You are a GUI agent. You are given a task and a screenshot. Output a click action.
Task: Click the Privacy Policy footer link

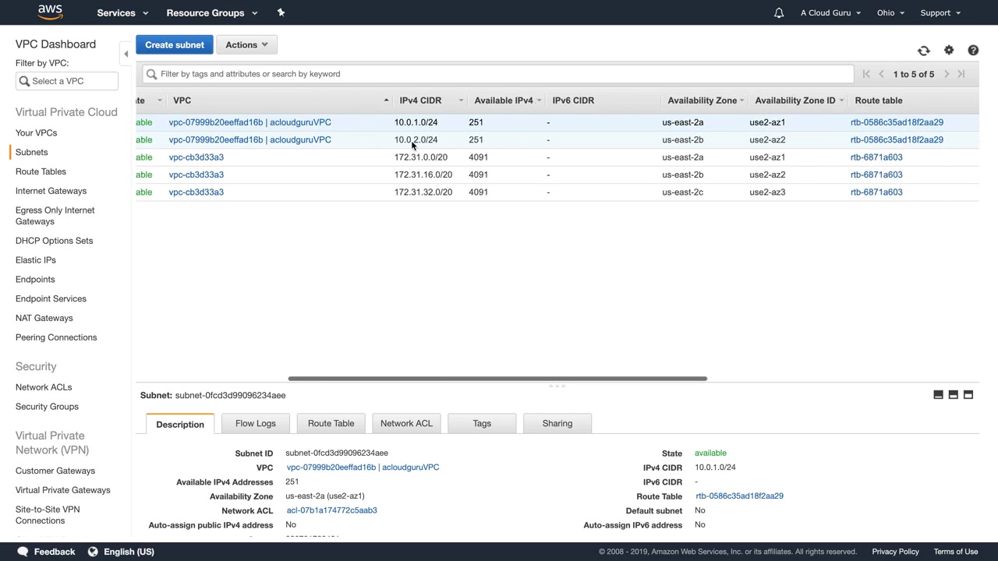click(x=895, y=552)
